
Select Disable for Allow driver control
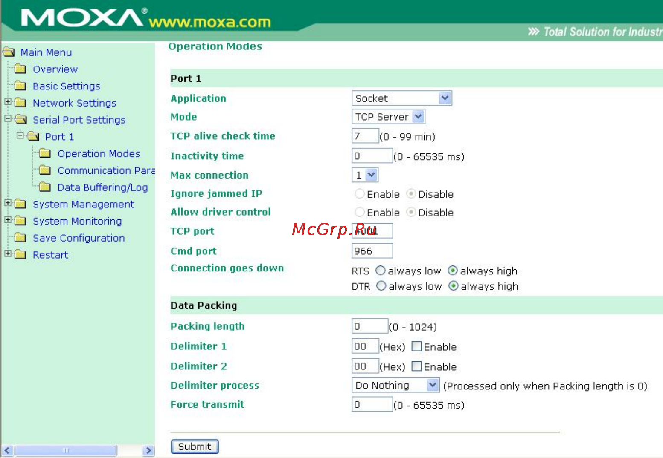[x=411, y=212]
